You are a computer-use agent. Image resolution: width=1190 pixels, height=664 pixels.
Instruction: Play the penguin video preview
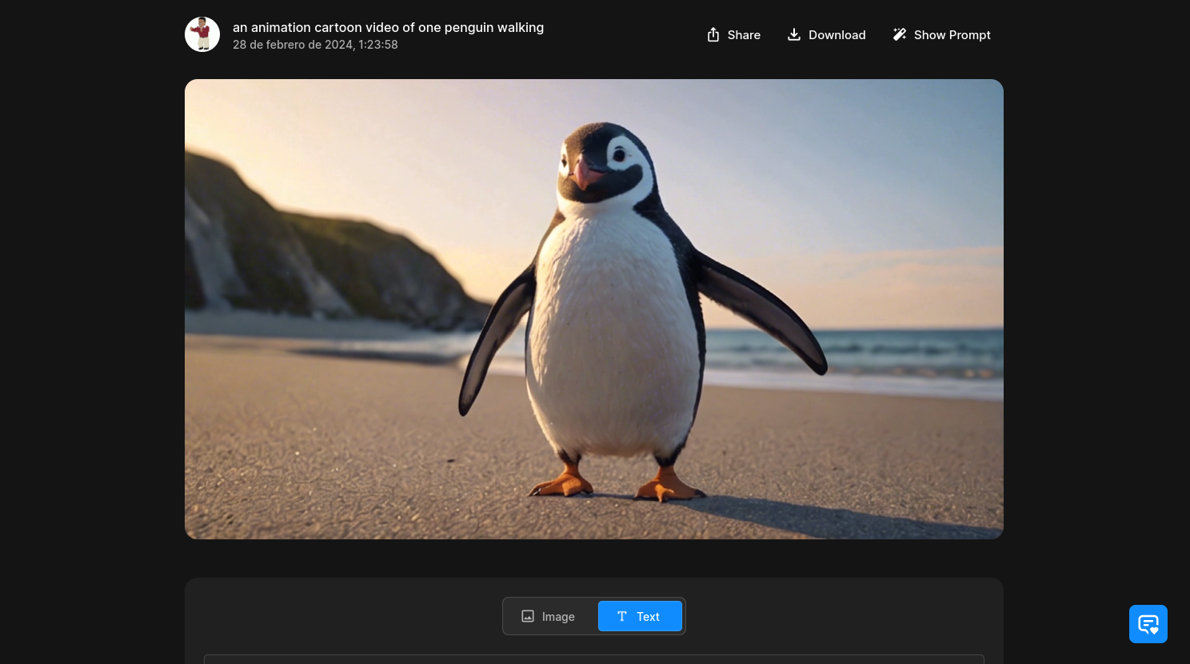[593, 308]
